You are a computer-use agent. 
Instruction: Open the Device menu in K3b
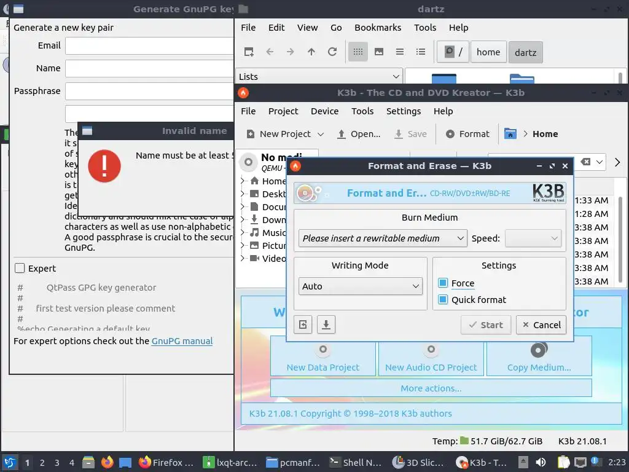click(324, 111)
